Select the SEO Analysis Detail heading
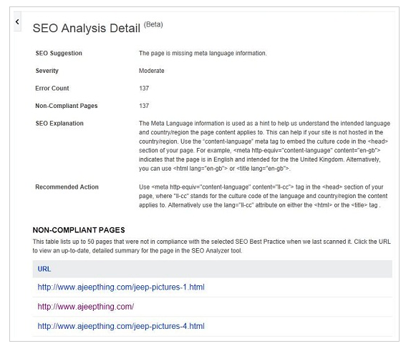 87,29
